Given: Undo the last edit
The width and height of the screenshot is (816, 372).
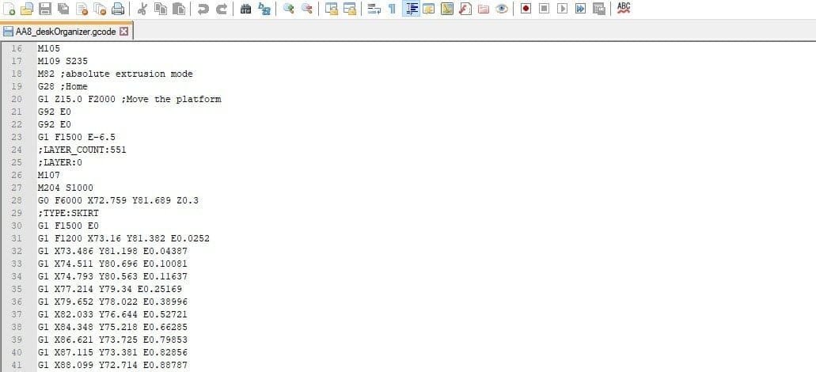Looking at the screenshot, I should [203, 9].
